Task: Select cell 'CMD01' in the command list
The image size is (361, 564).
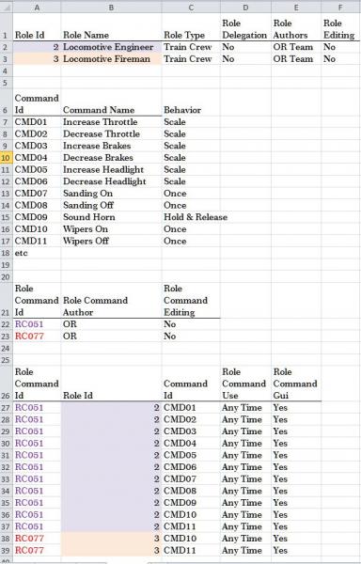Action: coord(37,122)
